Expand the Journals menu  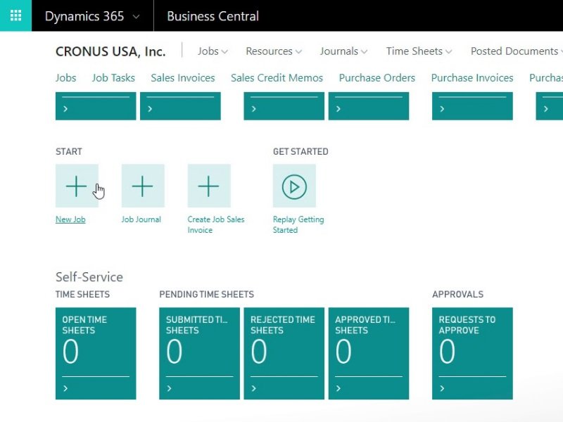pos(343,51)
